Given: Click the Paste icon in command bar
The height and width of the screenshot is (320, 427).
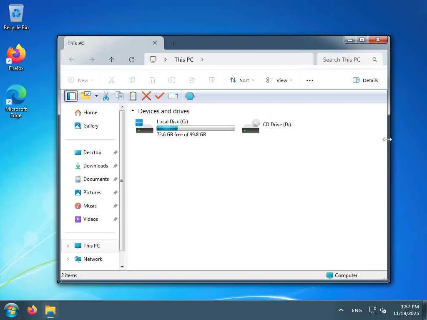Looking at the screenshot, I should tap(152, 80).
